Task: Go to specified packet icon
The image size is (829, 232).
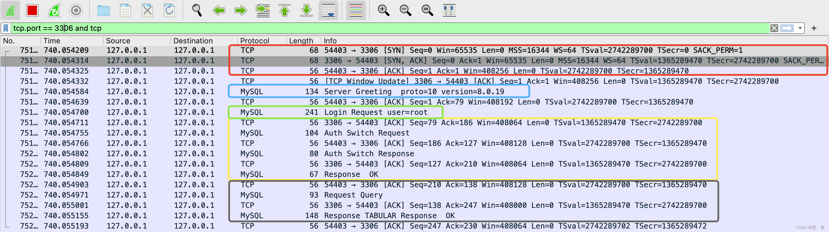Action: point(263,10)
